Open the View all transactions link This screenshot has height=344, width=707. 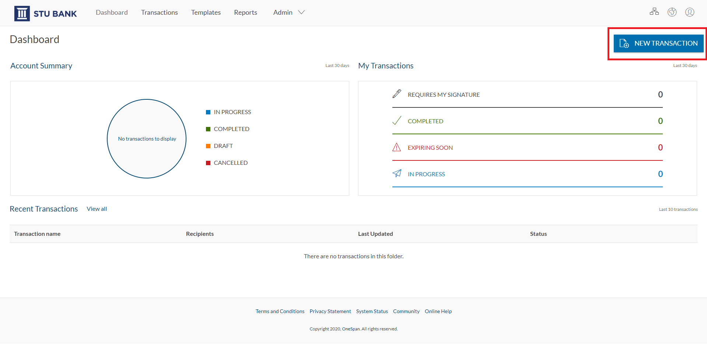(97, 209)
